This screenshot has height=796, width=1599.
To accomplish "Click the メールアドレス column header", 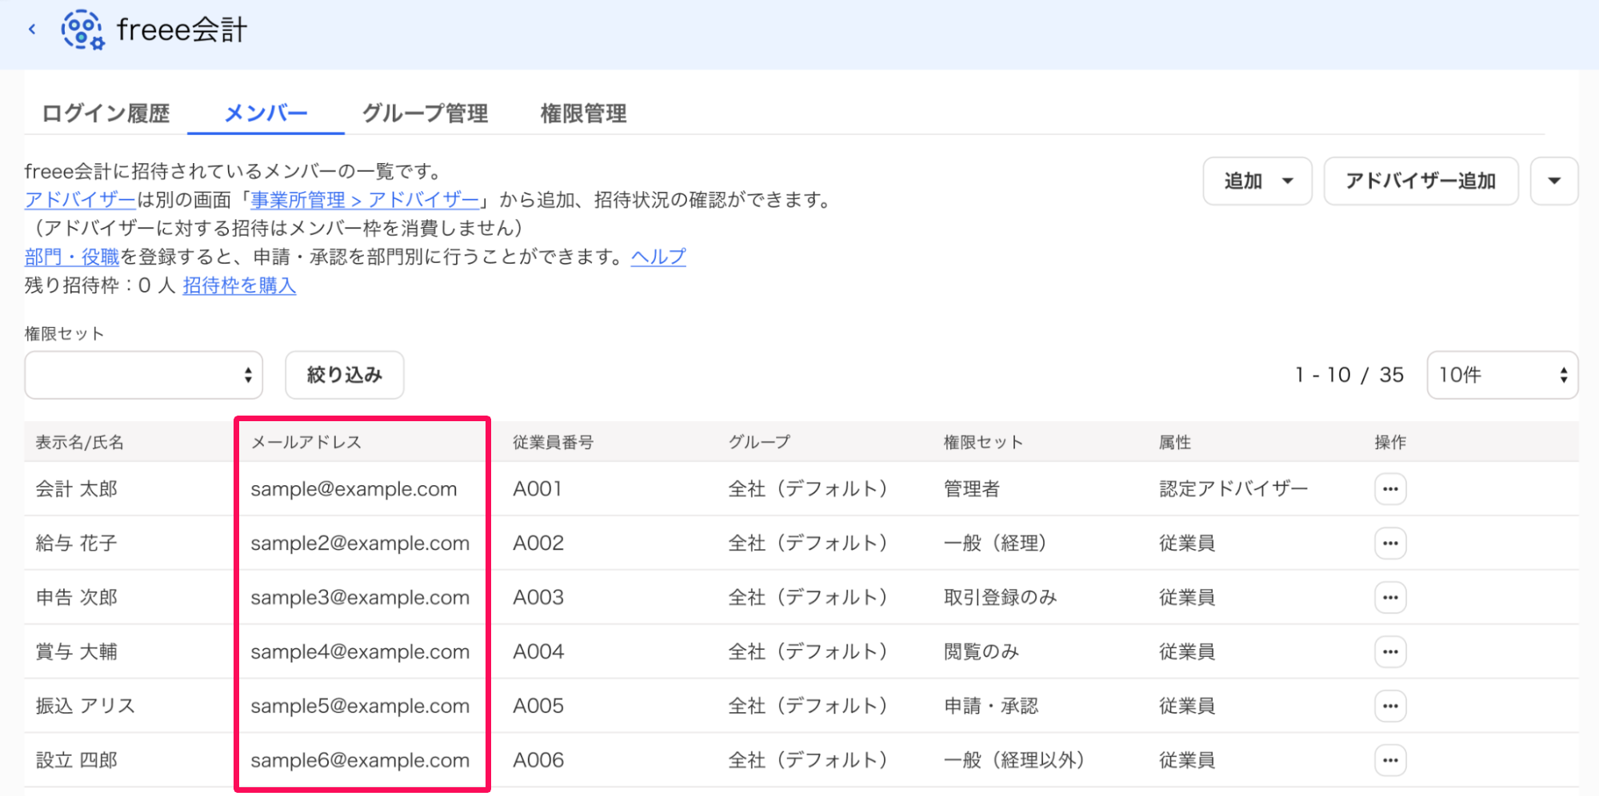I will (x=306, y=443).
